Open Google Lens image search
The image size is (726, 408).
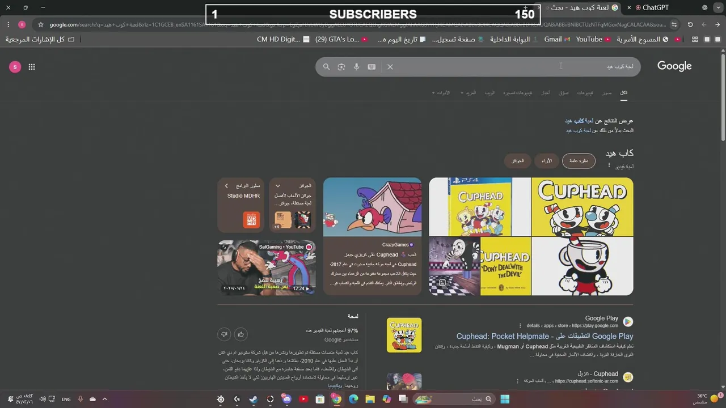point(341,67)
